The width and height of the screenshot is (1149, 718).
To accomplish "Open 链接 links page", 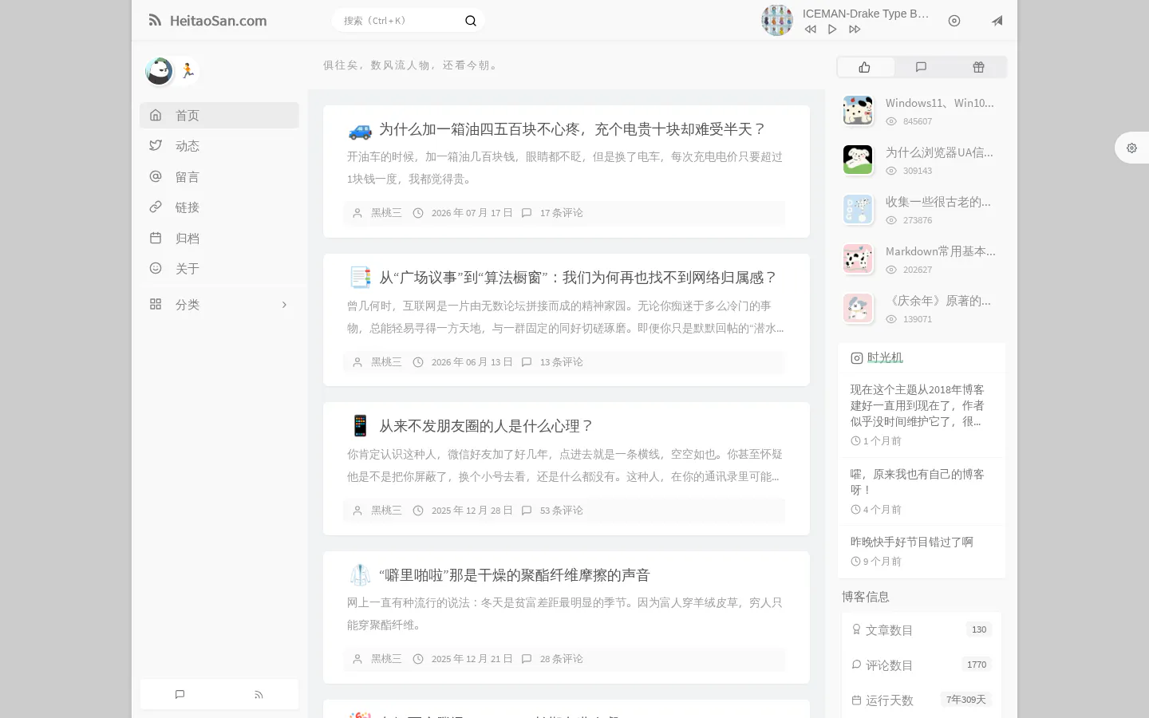I will click(219, 207).
